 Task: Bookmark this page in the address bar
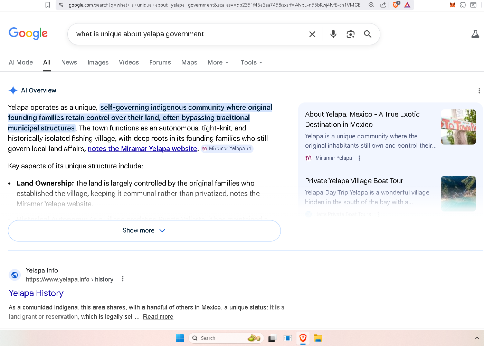(x=48, y=5)
